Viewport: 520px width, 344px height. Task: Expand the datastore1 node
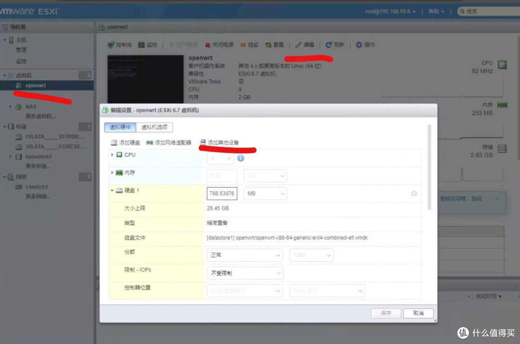pos(10,156)
